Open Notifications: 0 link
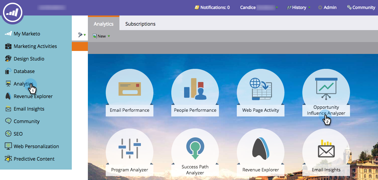 tap(215, 7)
